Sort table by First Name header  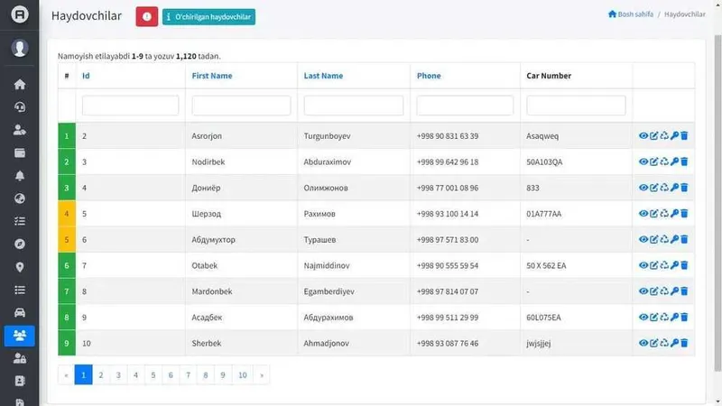[212, 76]
